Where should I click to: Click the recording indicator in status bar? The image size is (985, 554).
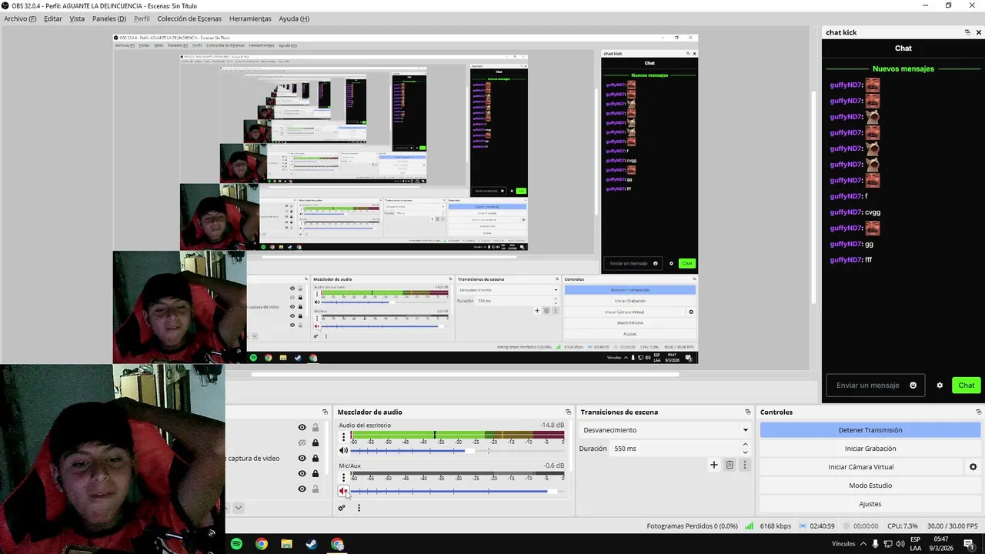click(847, 526)
